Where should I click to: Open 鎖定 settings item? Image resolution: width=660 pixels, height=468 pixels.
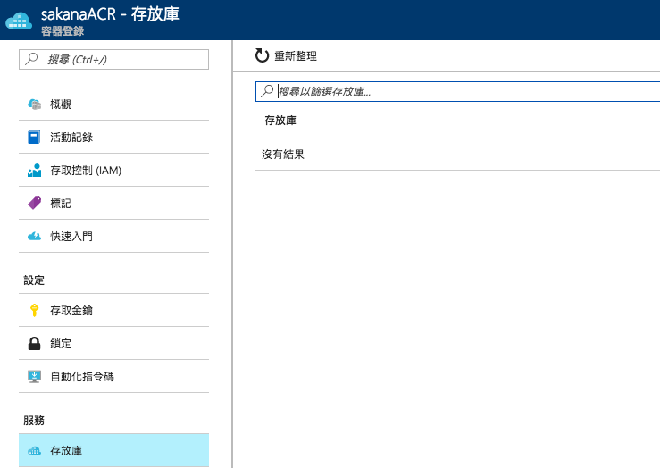coord(113,344)
